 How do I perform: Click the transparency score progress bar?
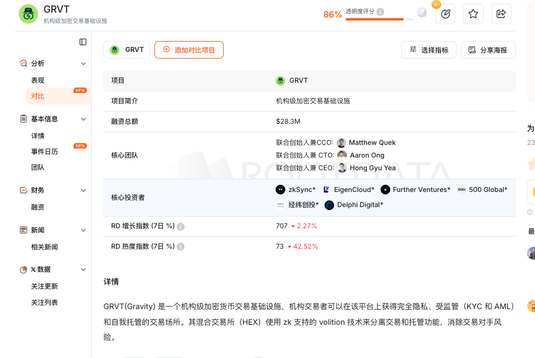pos(379,19)
